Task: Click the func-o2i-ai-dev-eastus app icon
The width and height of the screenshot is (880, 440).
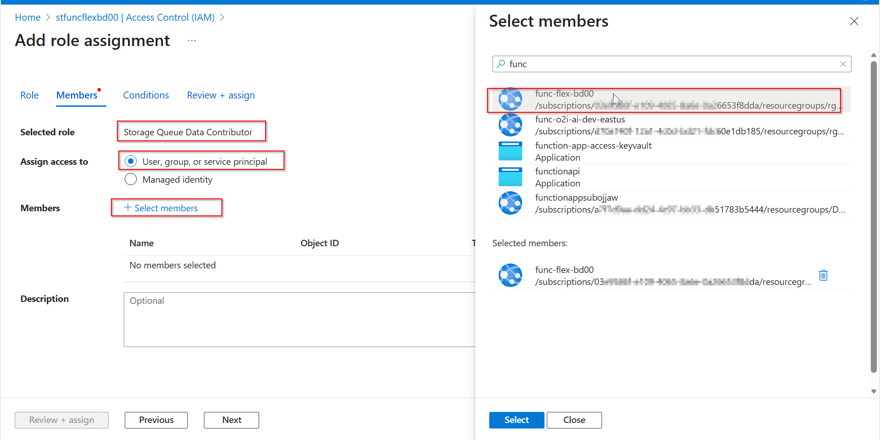Action: (x=510, y=125)
